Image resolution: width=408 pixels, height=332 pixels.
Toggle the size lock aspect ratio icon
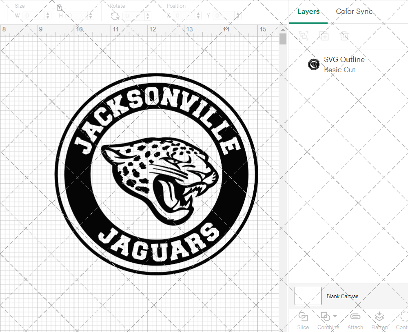60,7
